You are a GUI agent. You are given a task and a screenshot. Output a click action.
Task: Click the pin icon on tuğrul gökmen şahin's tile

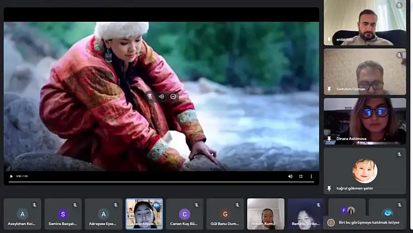click(329, 188)
